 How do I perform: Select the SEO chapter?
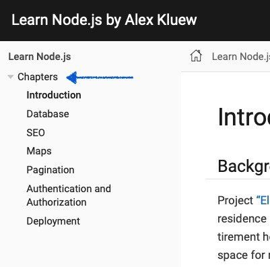coord(36,133)
